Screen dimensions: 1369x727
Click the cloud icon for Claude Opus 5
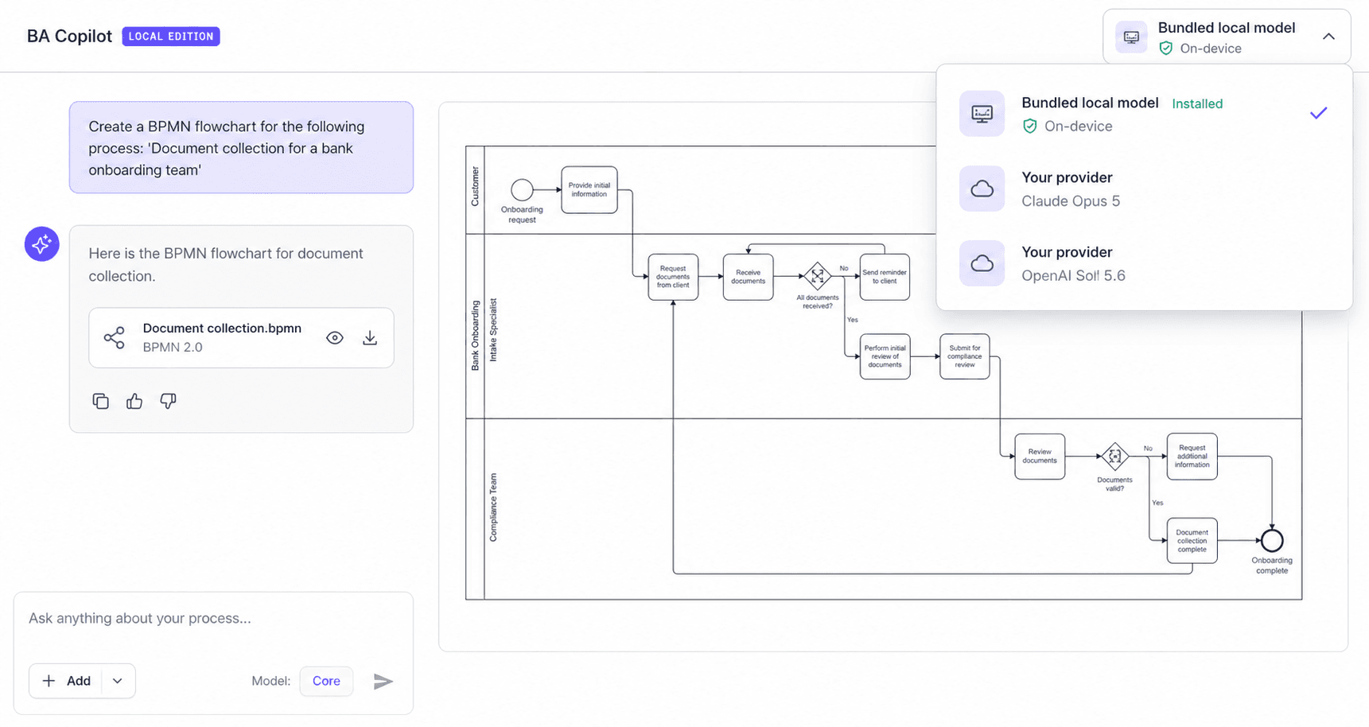point(982,189)
